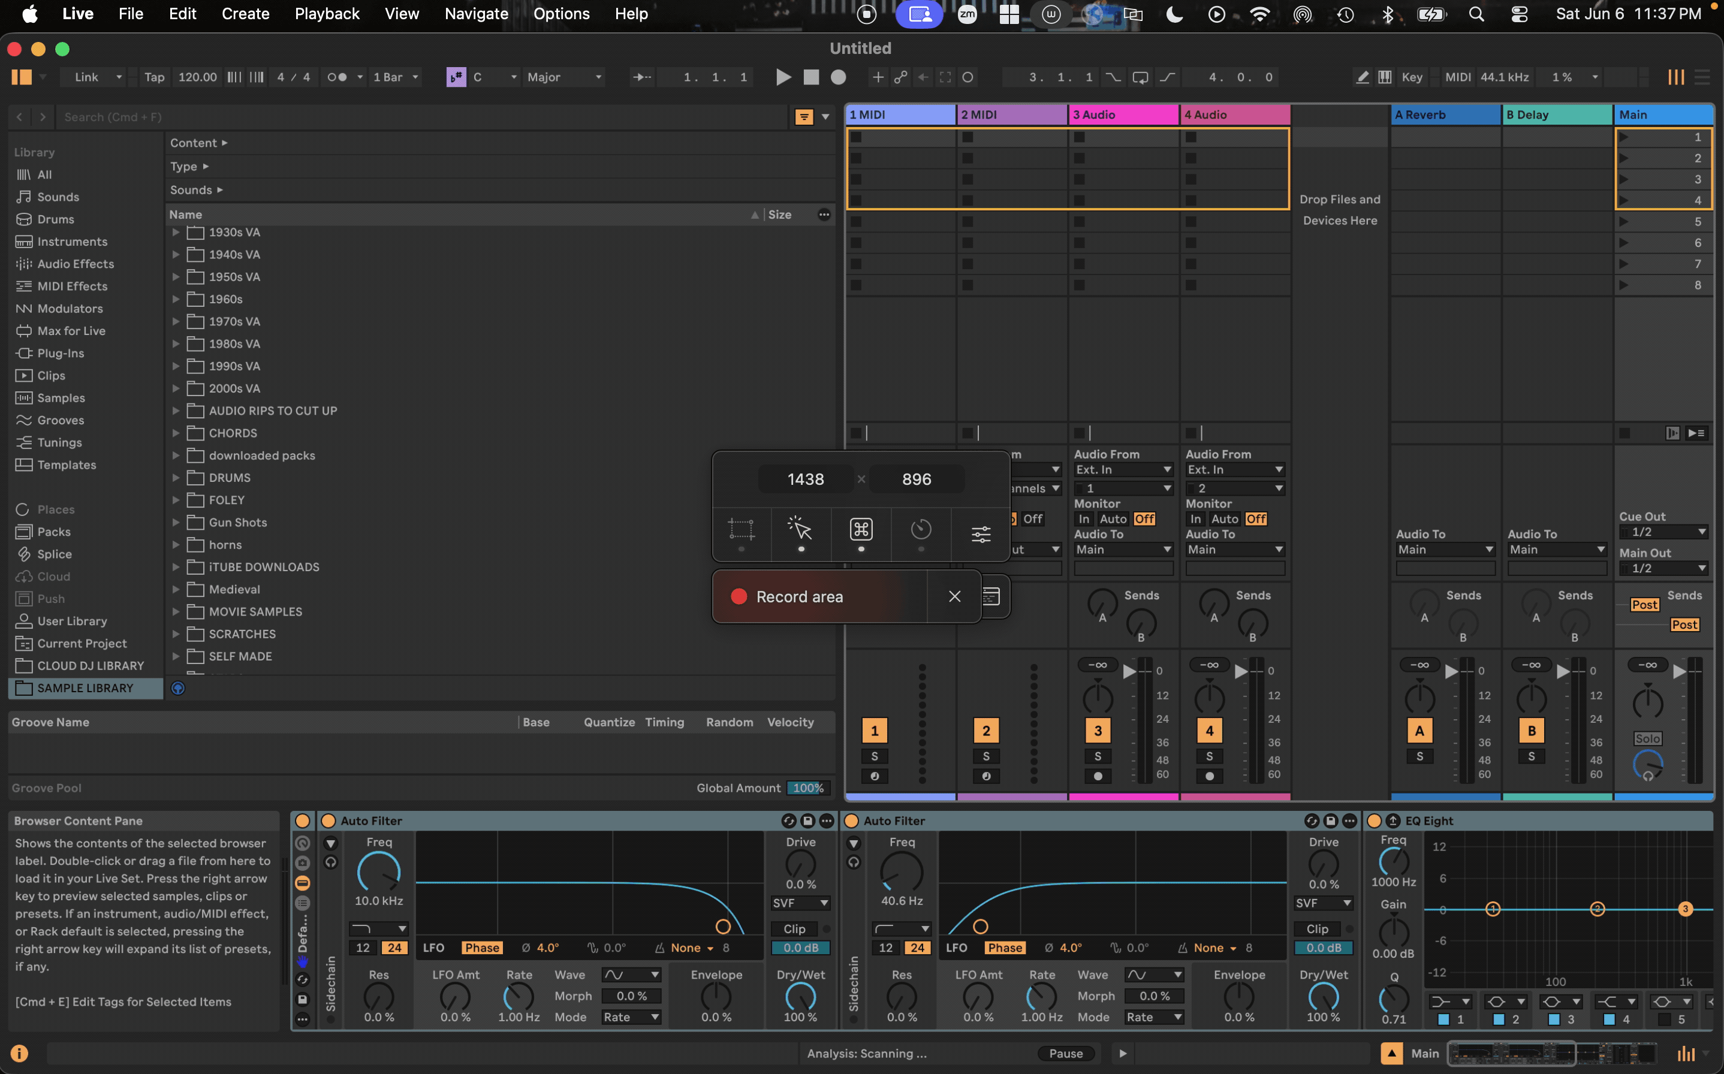The height and width of the screenshot is (1074, 1724).
Task: Click the Play button in transport
Action: click(x=783, y=77)
